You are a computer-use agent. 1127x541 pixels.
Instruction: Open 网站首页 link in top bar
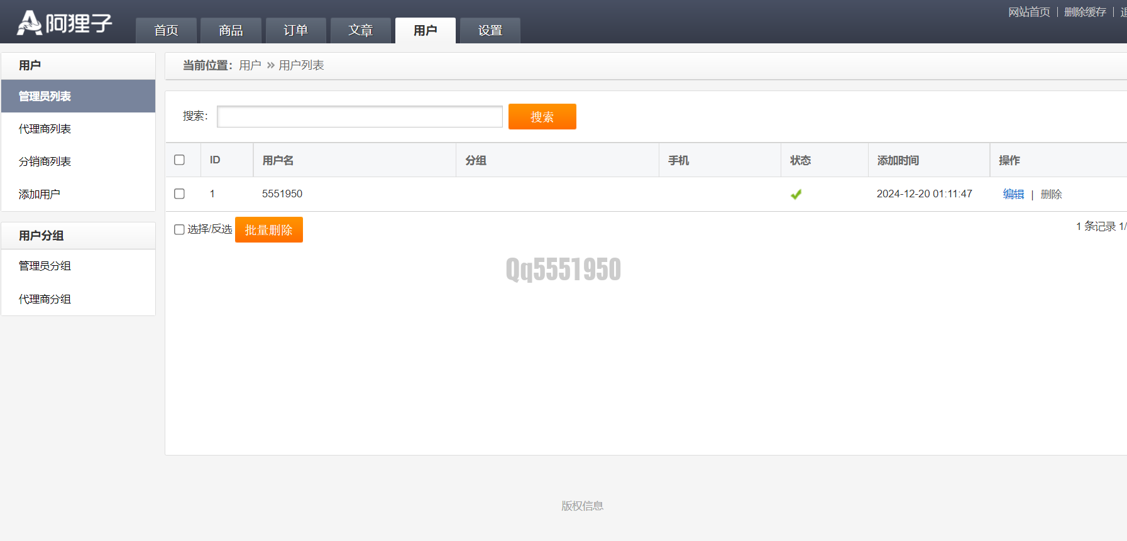1029,12
